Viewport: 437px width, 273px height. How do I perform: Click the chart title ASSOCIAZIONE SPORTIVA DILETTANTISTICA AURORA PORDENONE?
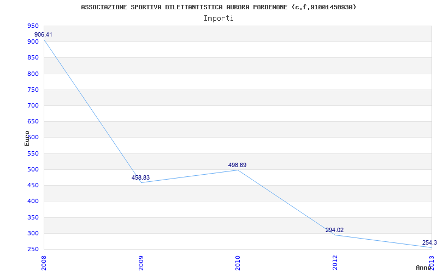point(218,7)
